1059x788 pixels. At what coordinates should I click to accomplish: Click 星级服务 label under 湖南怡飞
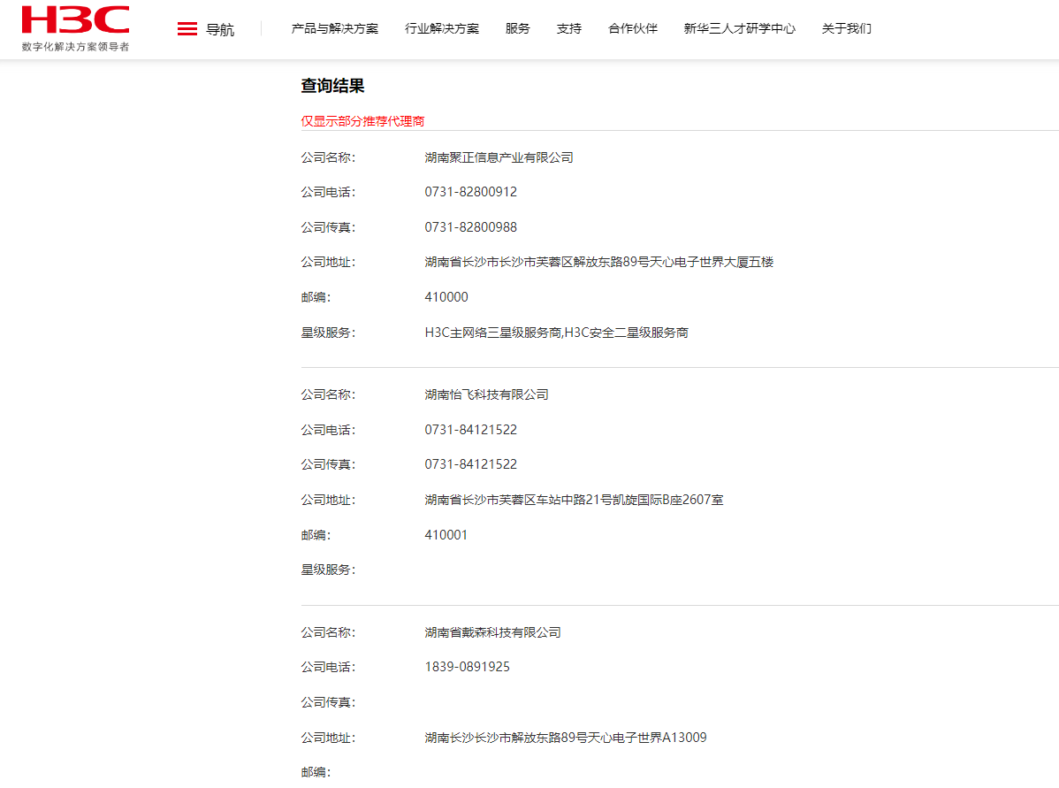pyautogui.click(x=328, y=570)
